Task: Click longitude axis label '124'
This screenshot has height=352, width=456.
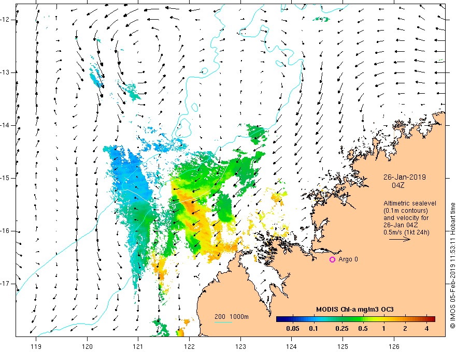Action: (x=291, y=346)
